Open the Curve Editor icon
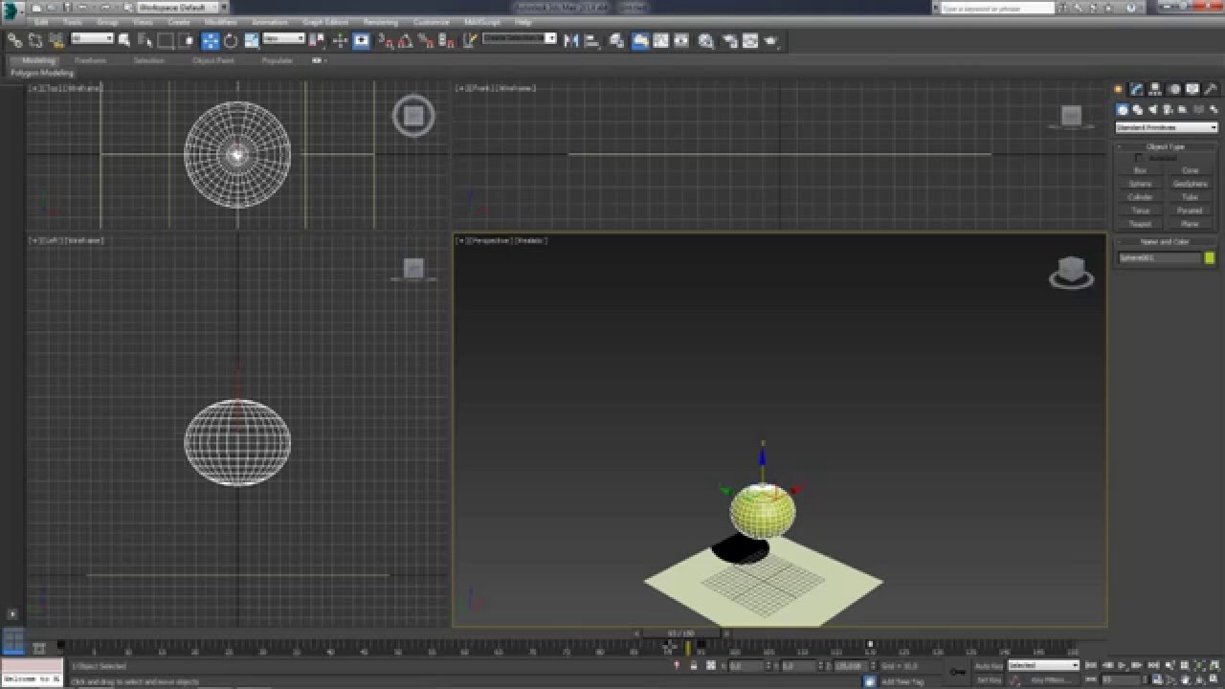 click(660, 40)
